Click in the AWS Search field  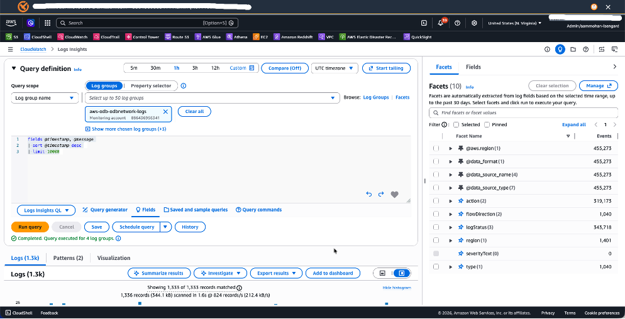click(147, 23)
